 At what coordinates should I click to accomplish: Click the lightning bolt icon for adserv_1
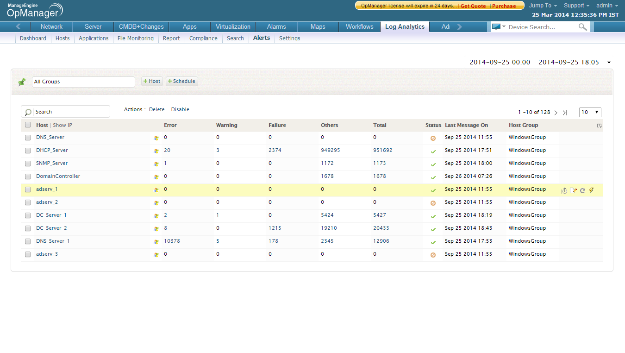(591, 190)
